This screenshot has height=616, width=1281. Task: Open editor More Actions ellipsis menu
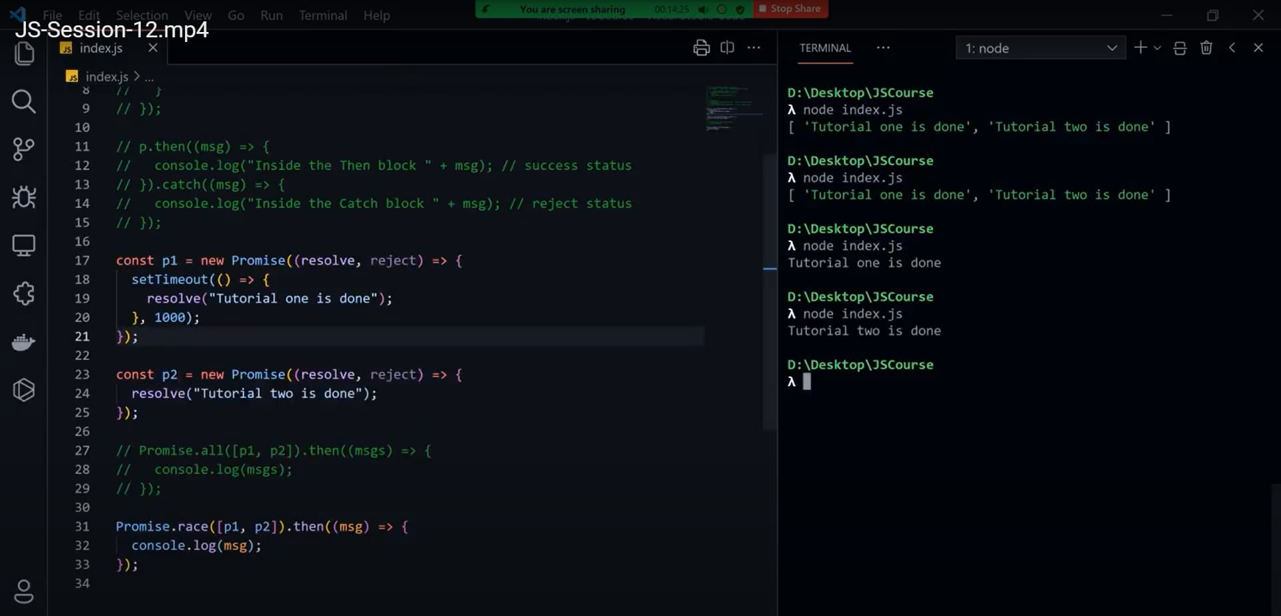pyautogui.click(x=754, y=48)
